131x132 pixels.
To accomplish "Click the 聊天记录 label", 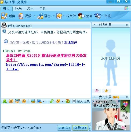I will [83, 101].
